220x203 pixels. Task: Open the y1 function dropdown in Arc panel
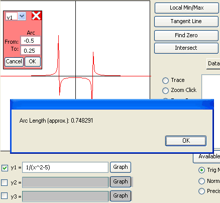tap(22, 16)
